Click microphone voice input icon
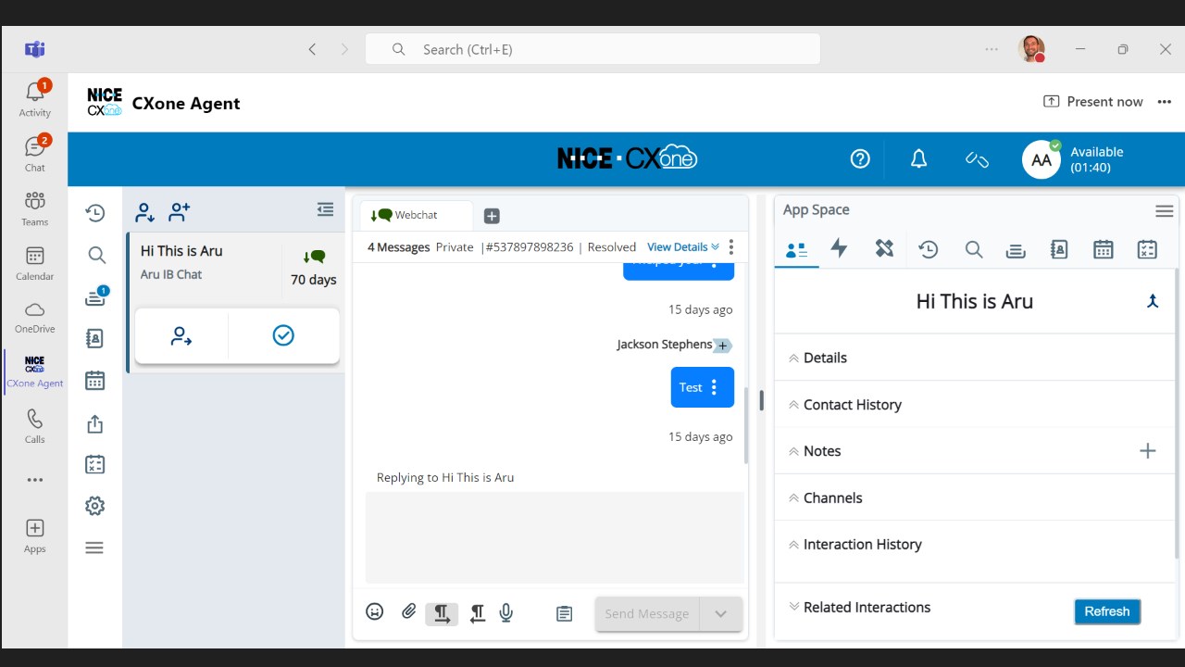 [505, 612]
